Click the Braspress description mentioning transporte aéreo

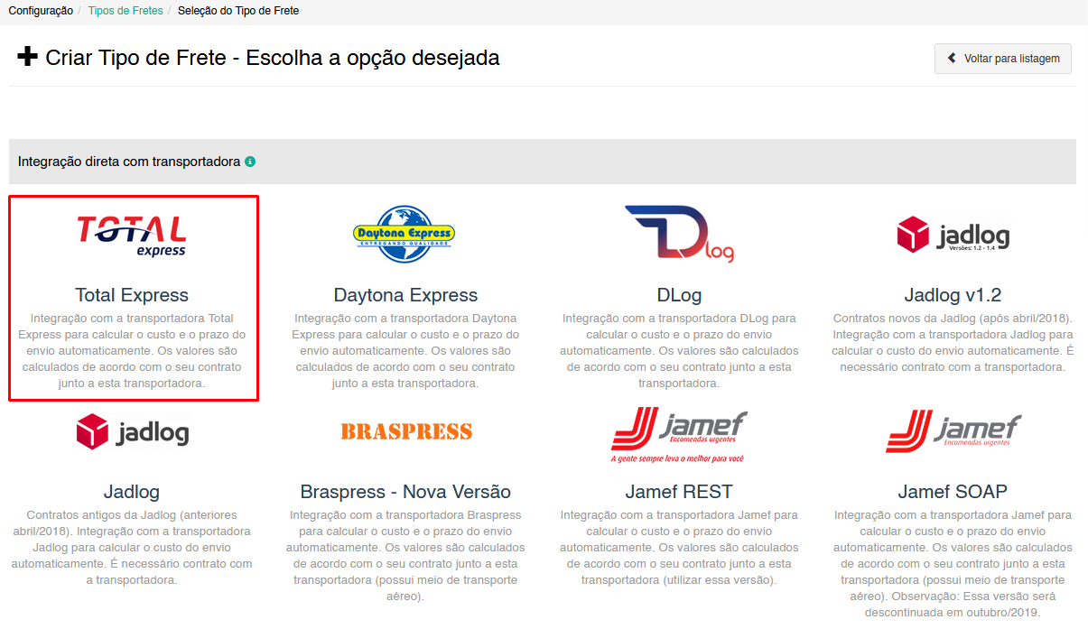(405, 556)
